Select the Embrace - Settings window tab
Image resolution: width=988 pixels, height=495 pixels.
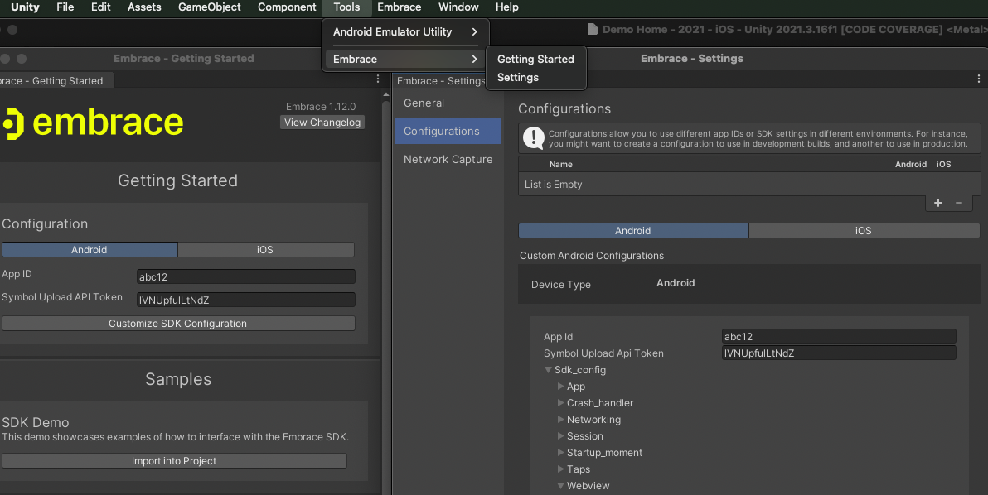pyautogui.click(x=440, y=81)
